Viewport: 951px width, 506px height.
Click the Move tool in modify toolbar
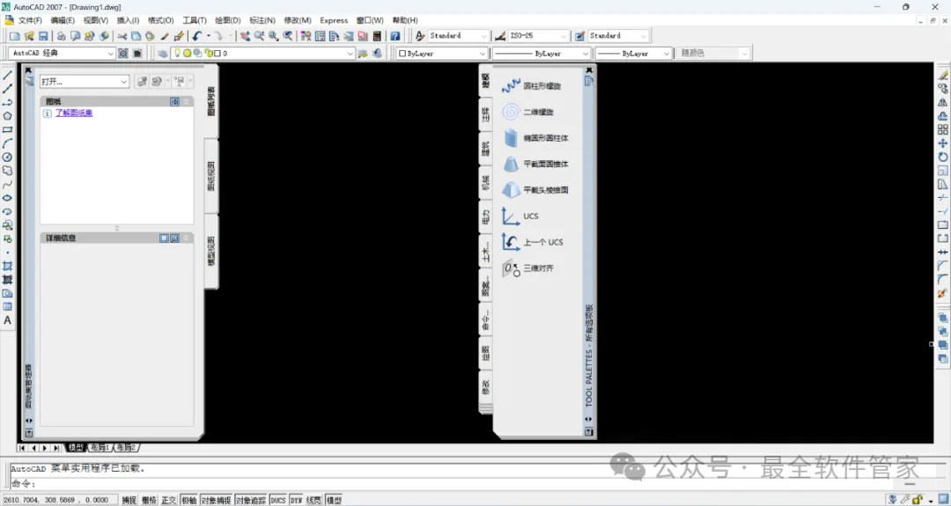(942, 143)
